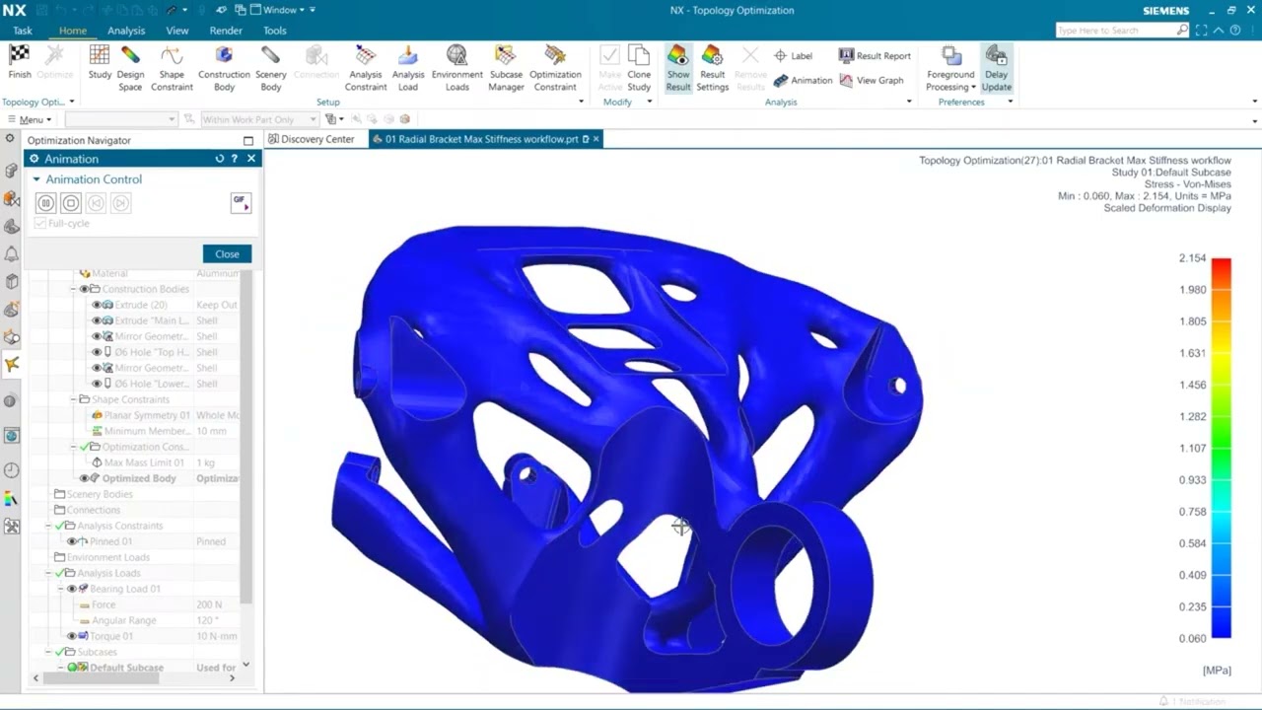Export animation as GIF

coord(241,202)
